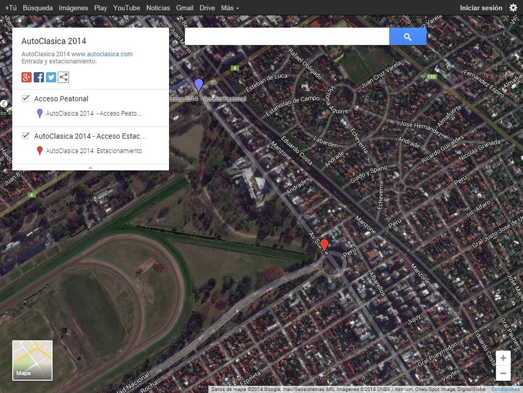Open the Más dropdown menu
Screen dimensions: 523x393
(x=230, y=8)
